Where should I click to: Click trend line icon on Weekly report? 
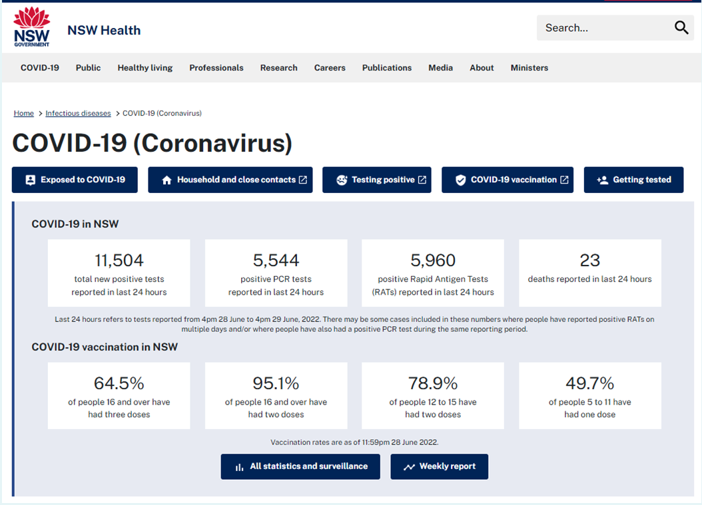coord(409,467)
